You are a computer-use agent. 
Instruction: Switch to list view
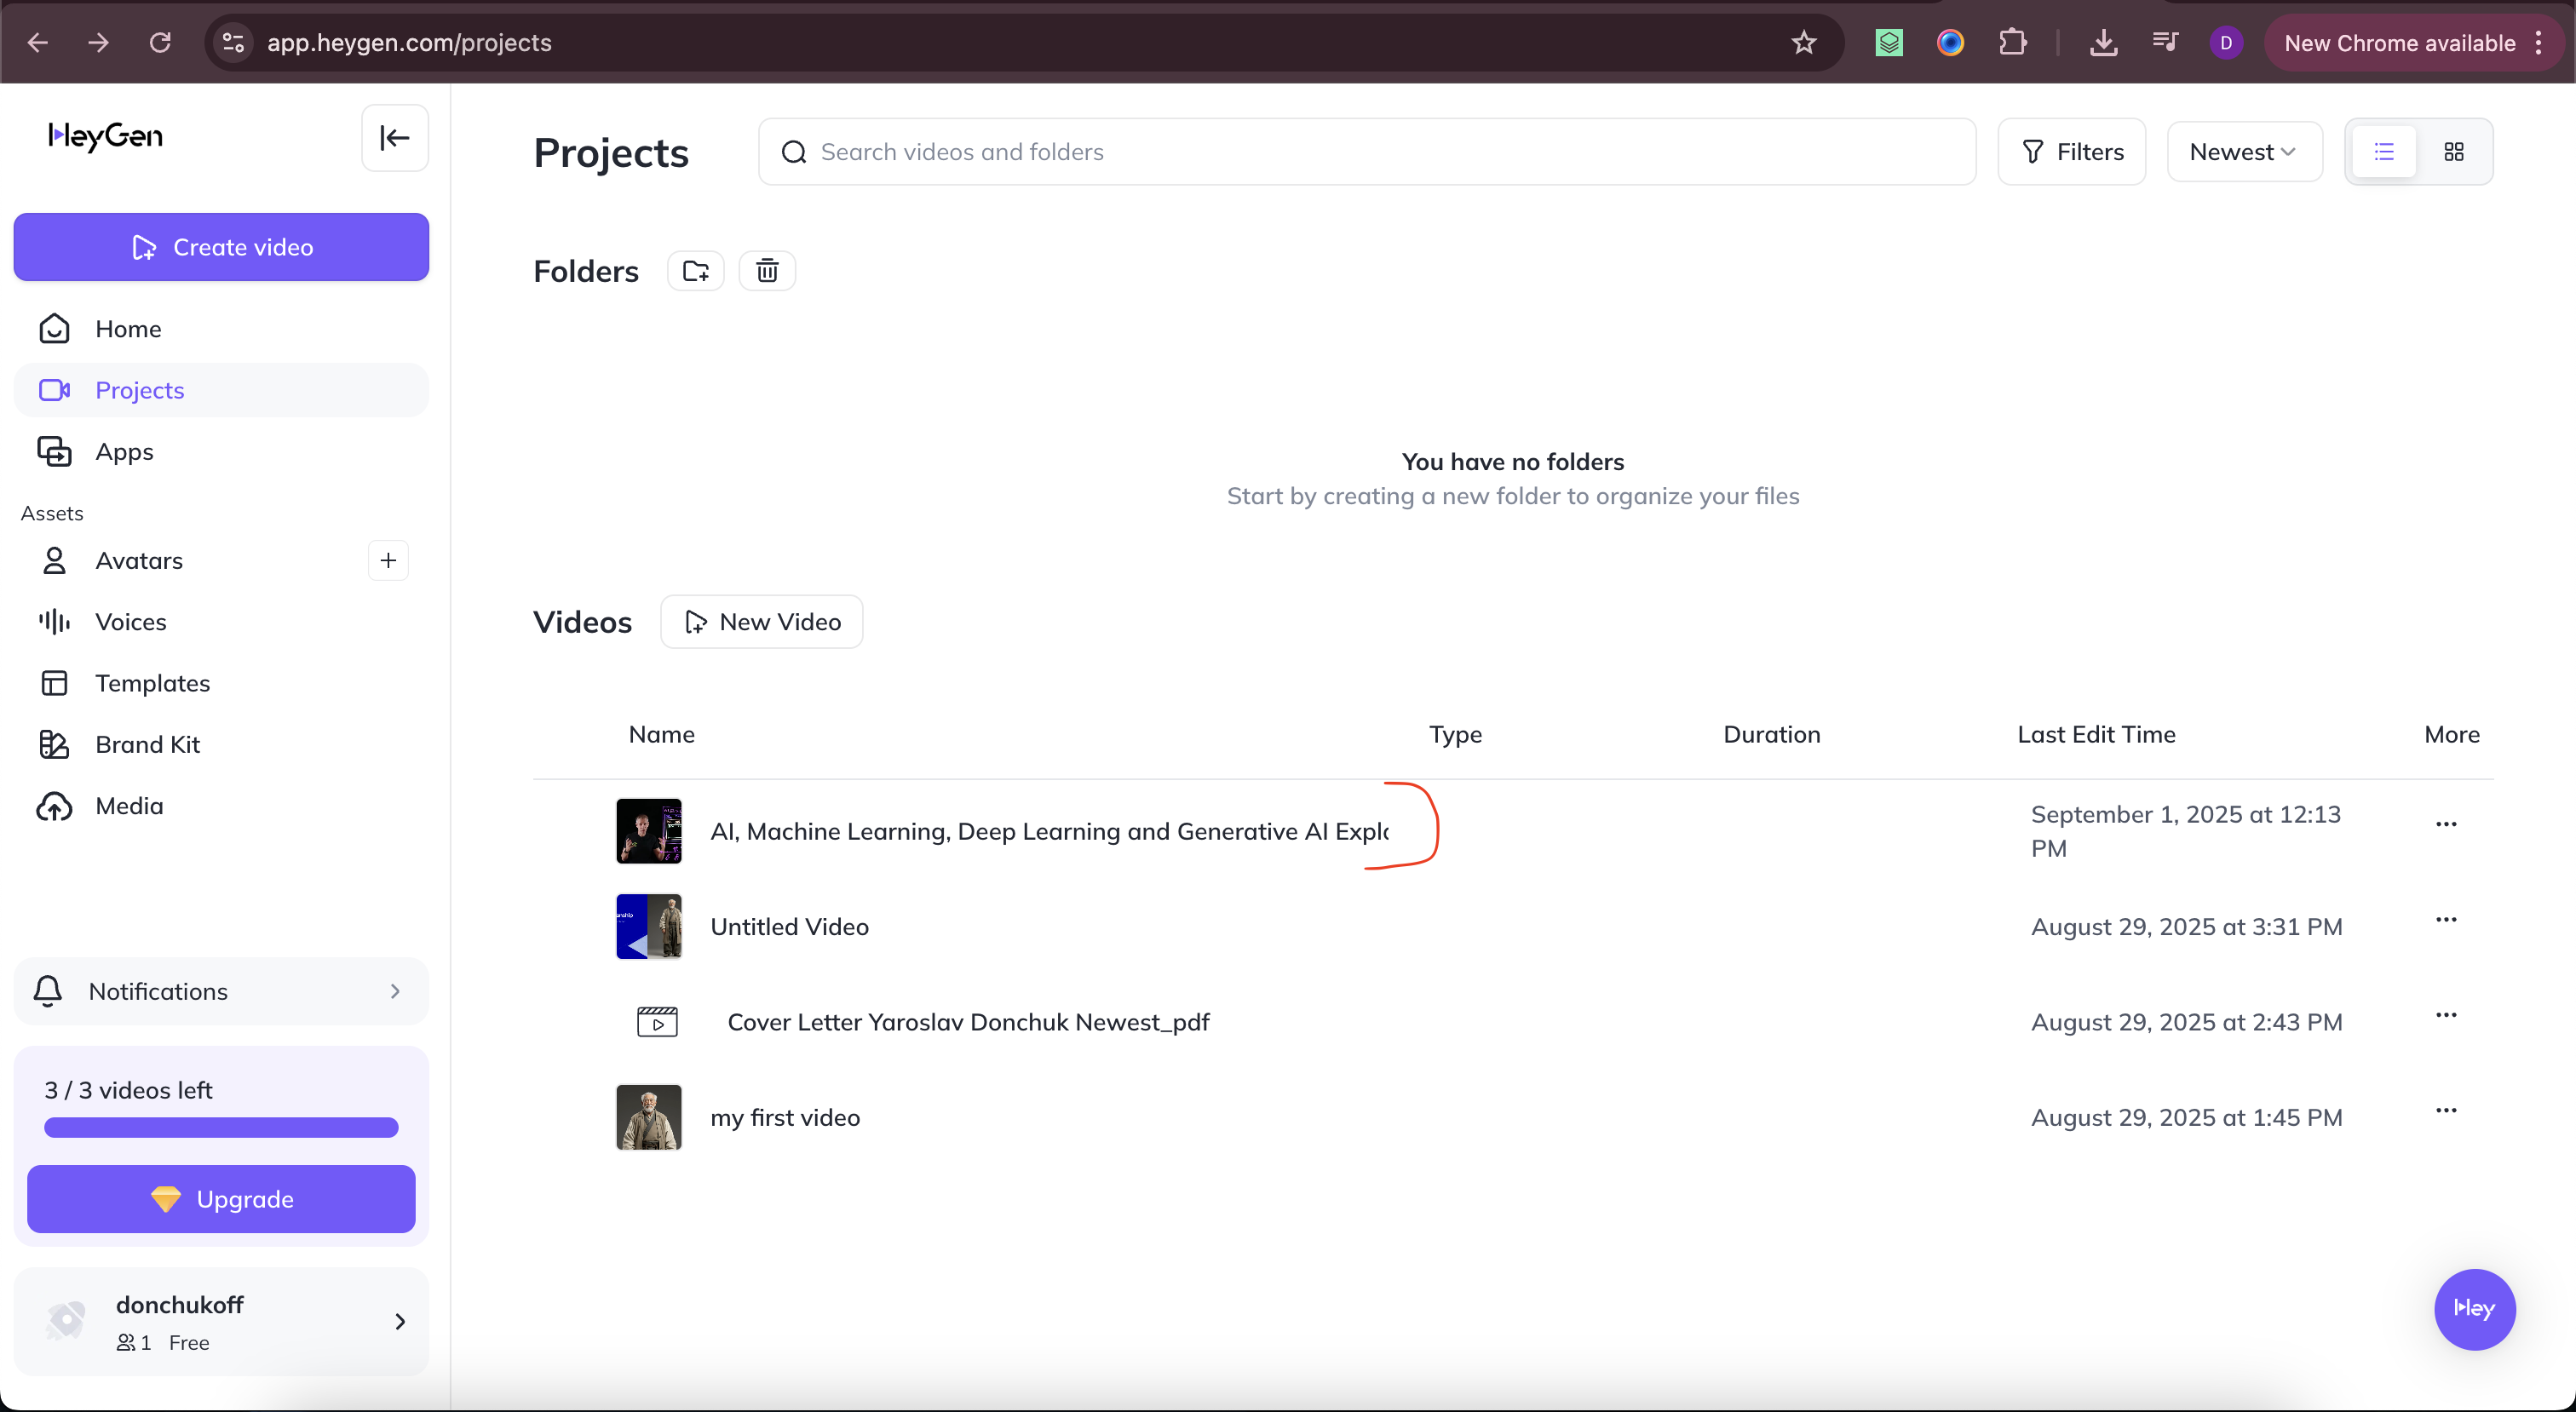[2384, 152]
